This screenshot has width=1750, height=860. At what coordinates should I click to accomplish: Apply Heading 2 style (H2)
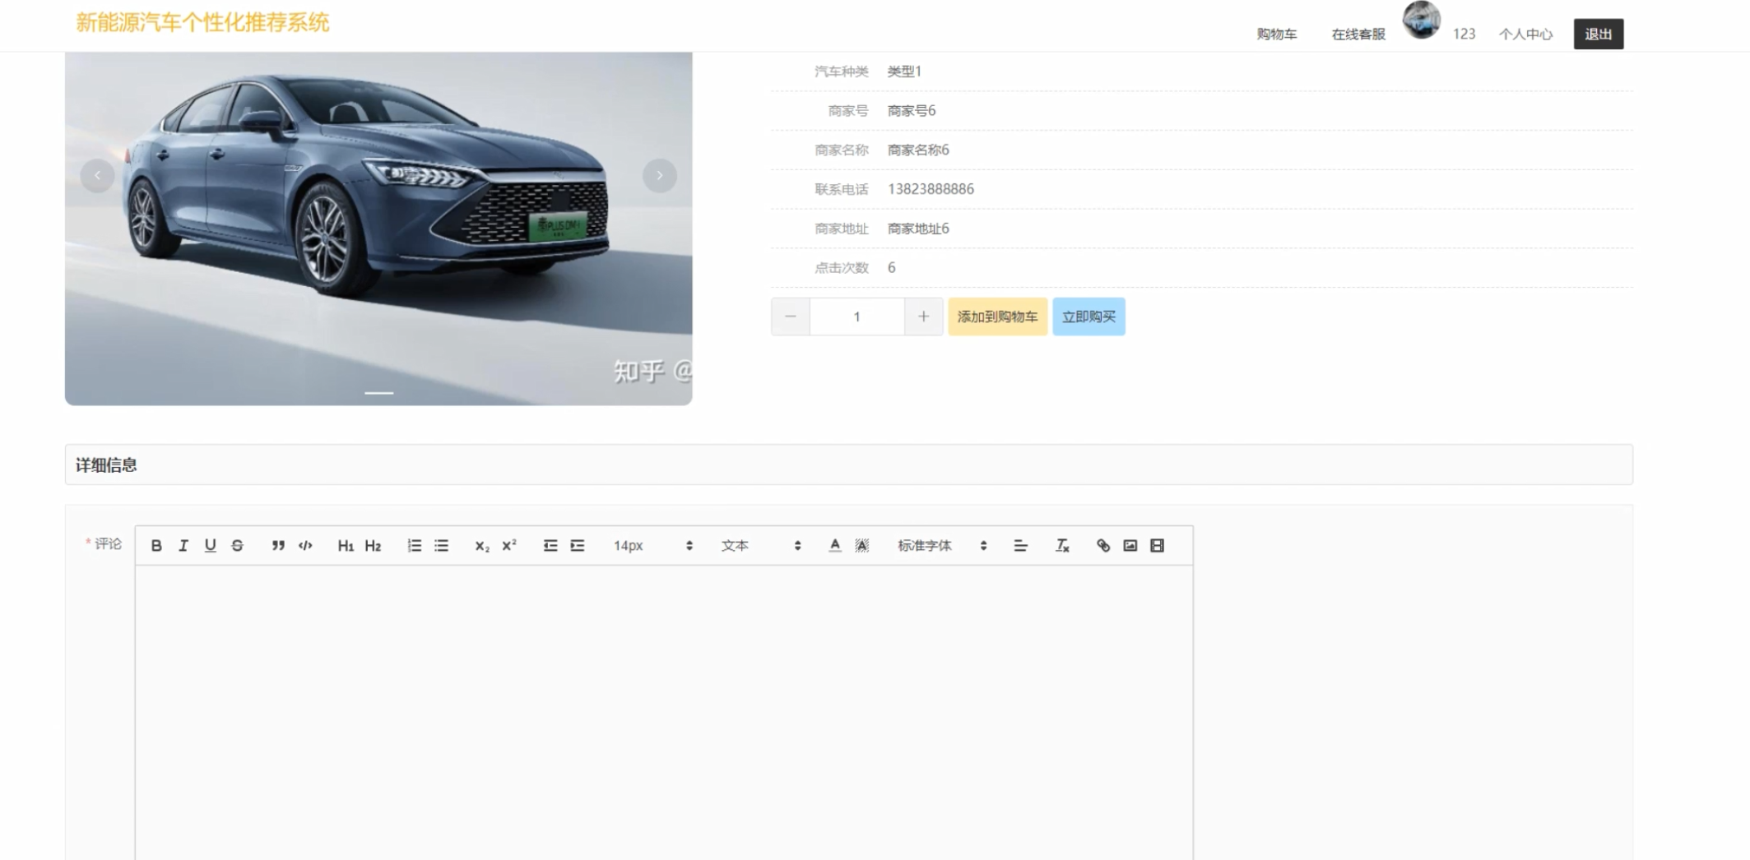coord(373,546)
